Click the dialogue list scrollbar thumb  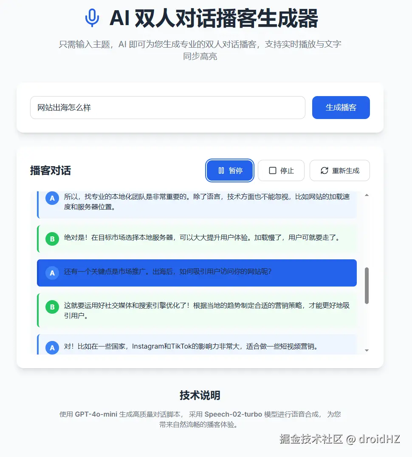[x=367, y=286]
